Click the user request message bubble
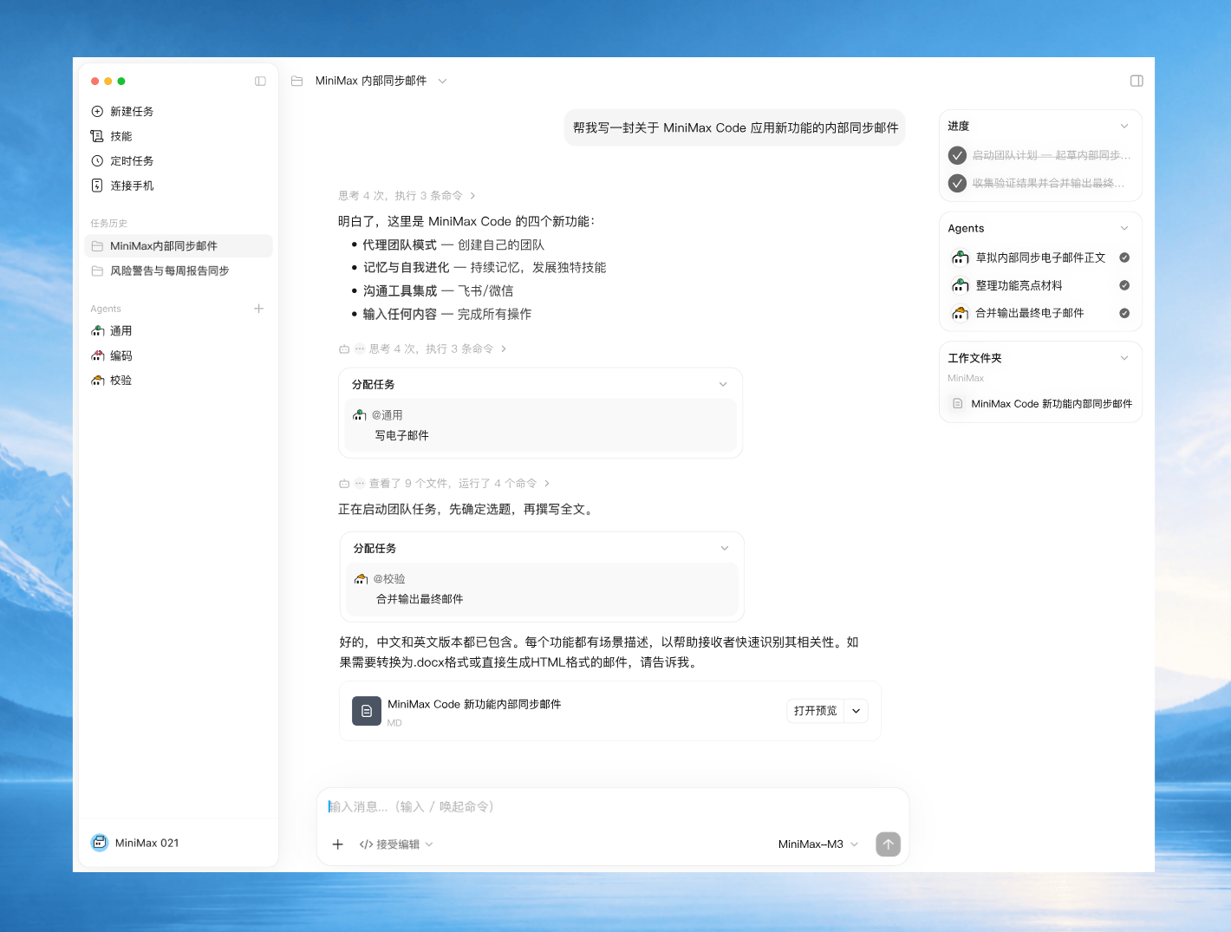The width and height of the screenshot is (1231, 932). click(735, 127)
